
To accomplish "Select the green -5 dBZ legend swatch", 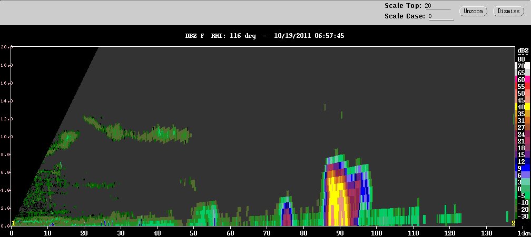I will pyautogui.click(x=522, y=196).
